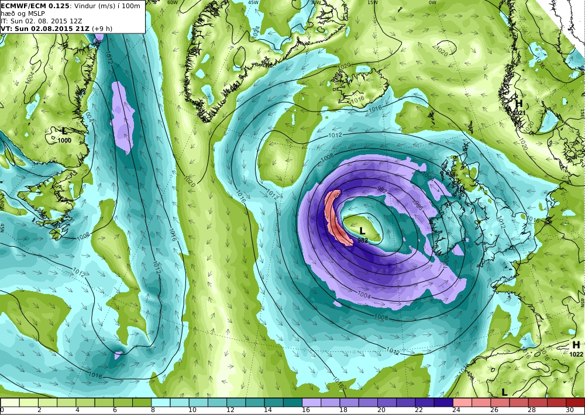Click the light cyan 8–9 m/s legend swatch
Screen dimensions: 585x415
(160, 402)
